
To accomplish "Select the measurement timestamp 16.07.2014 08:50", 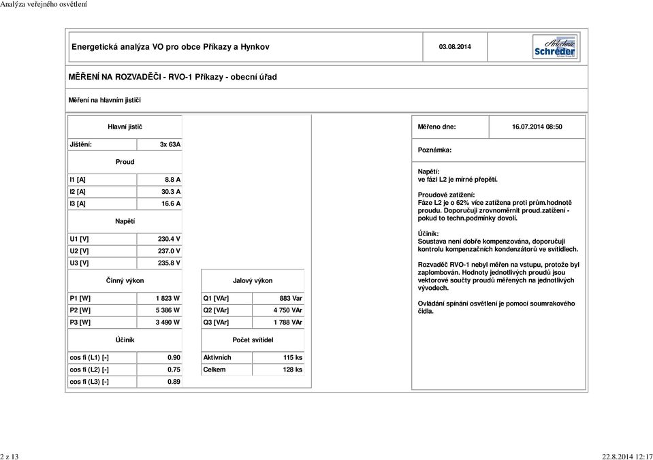I will 537,127.
